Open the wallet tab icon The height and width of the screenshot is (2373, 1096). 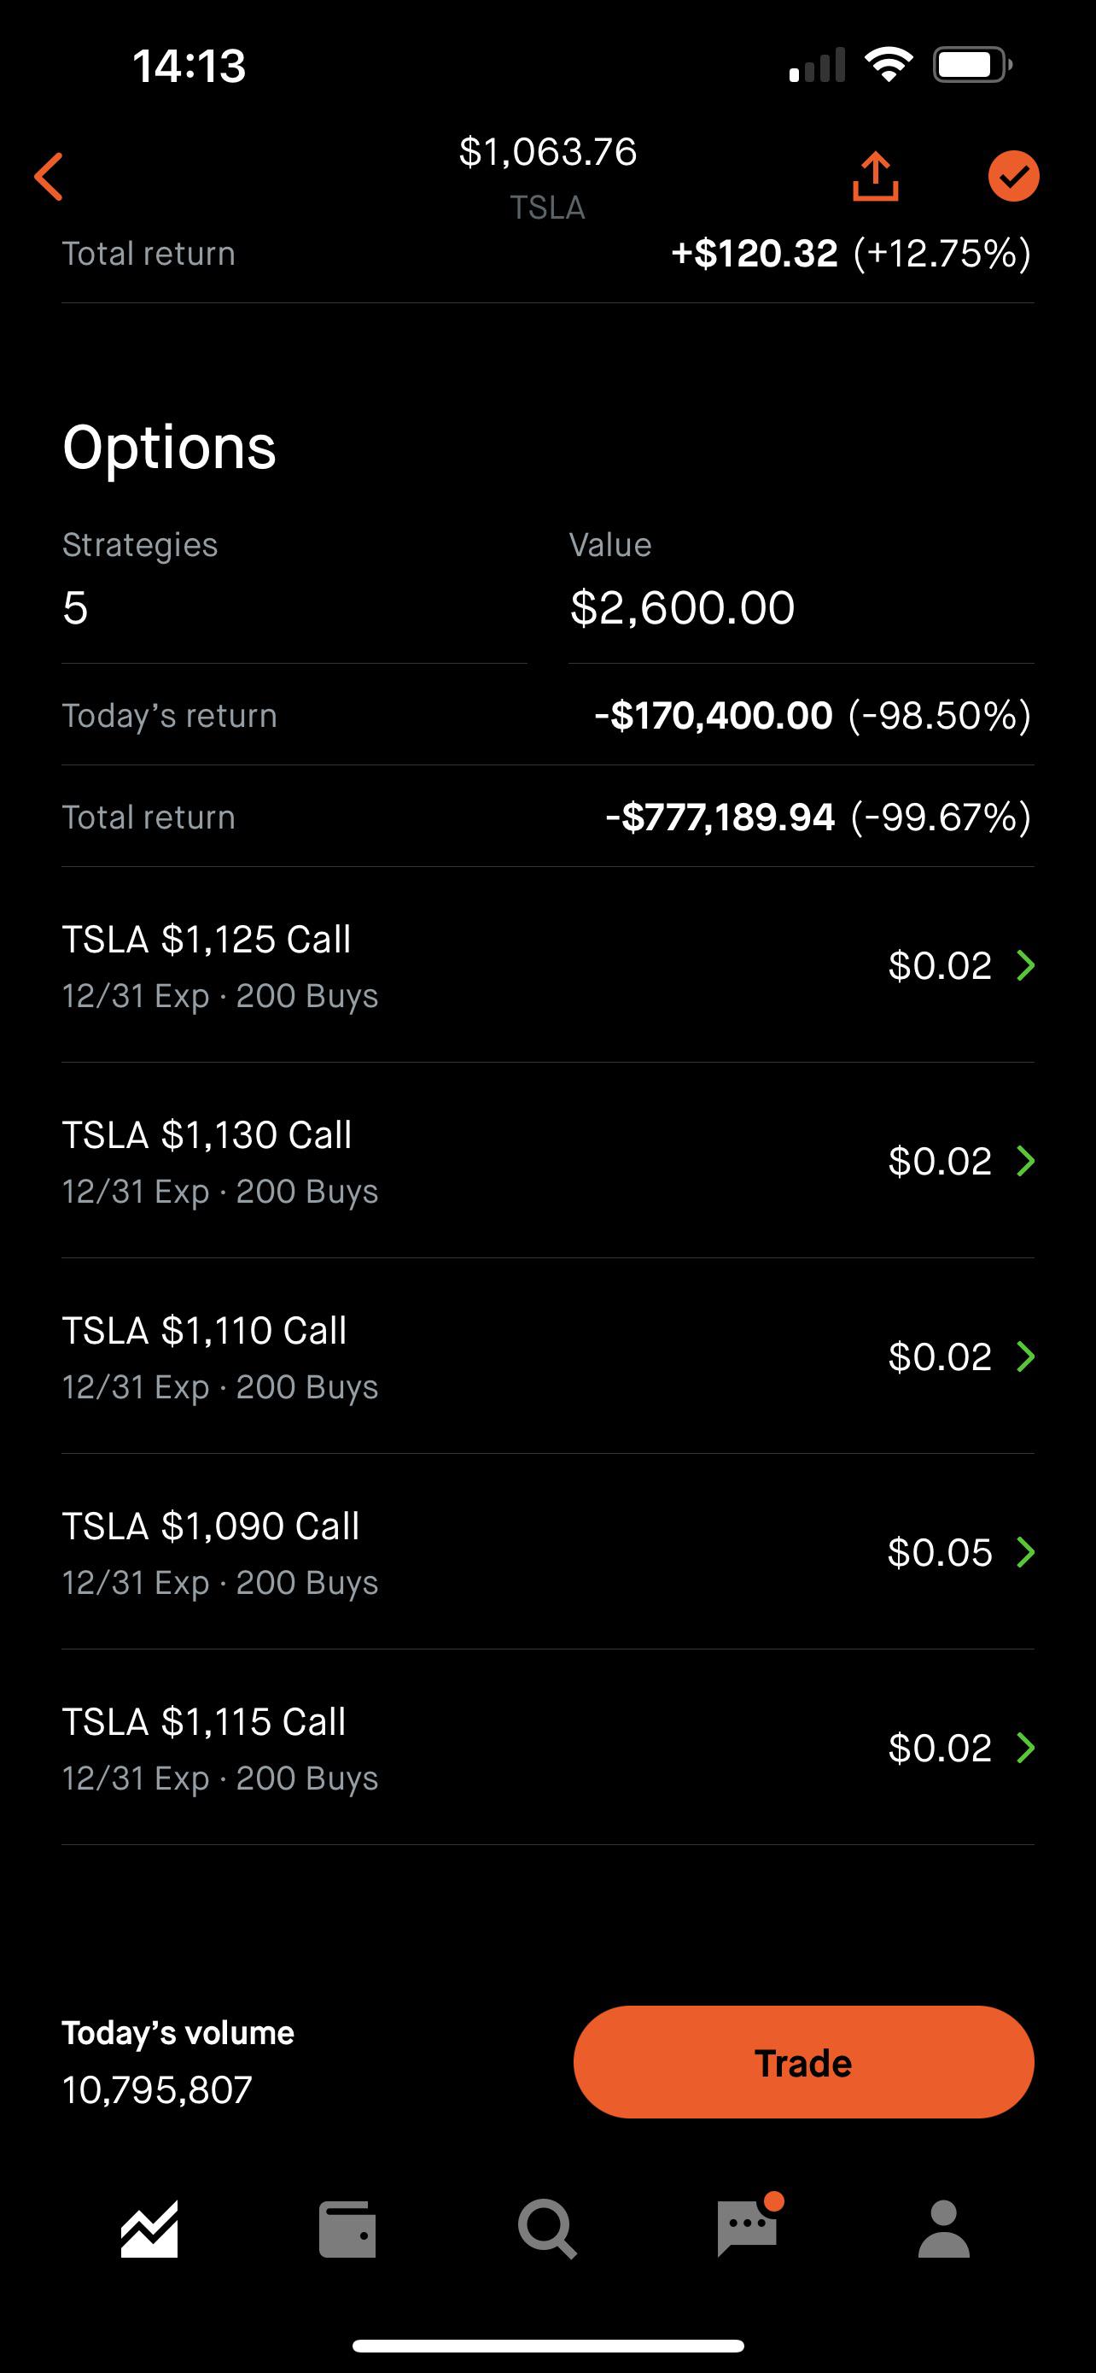pos(347,2229)
